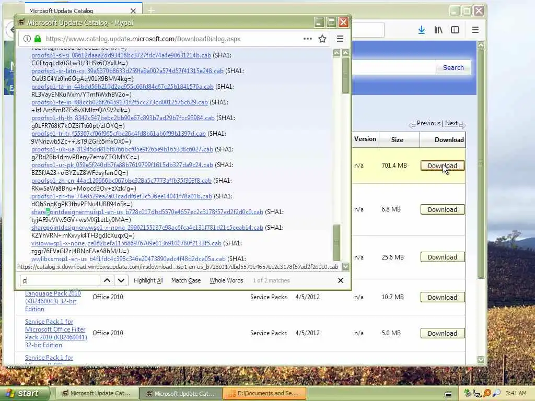Open the proofsp1-te-in cab link
Viewport: 535px width, 401px height.
pyautogui.click(x=120, y=102)
